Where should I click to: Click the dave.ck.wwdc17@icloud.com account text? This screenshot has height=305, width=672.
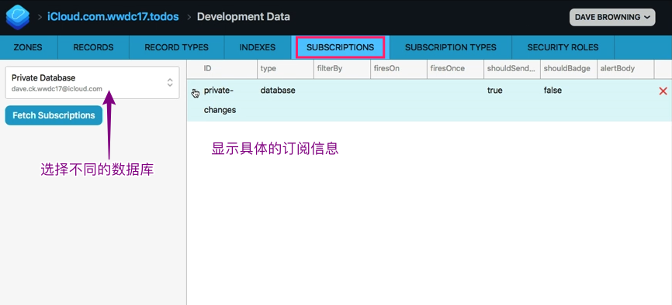57,89
